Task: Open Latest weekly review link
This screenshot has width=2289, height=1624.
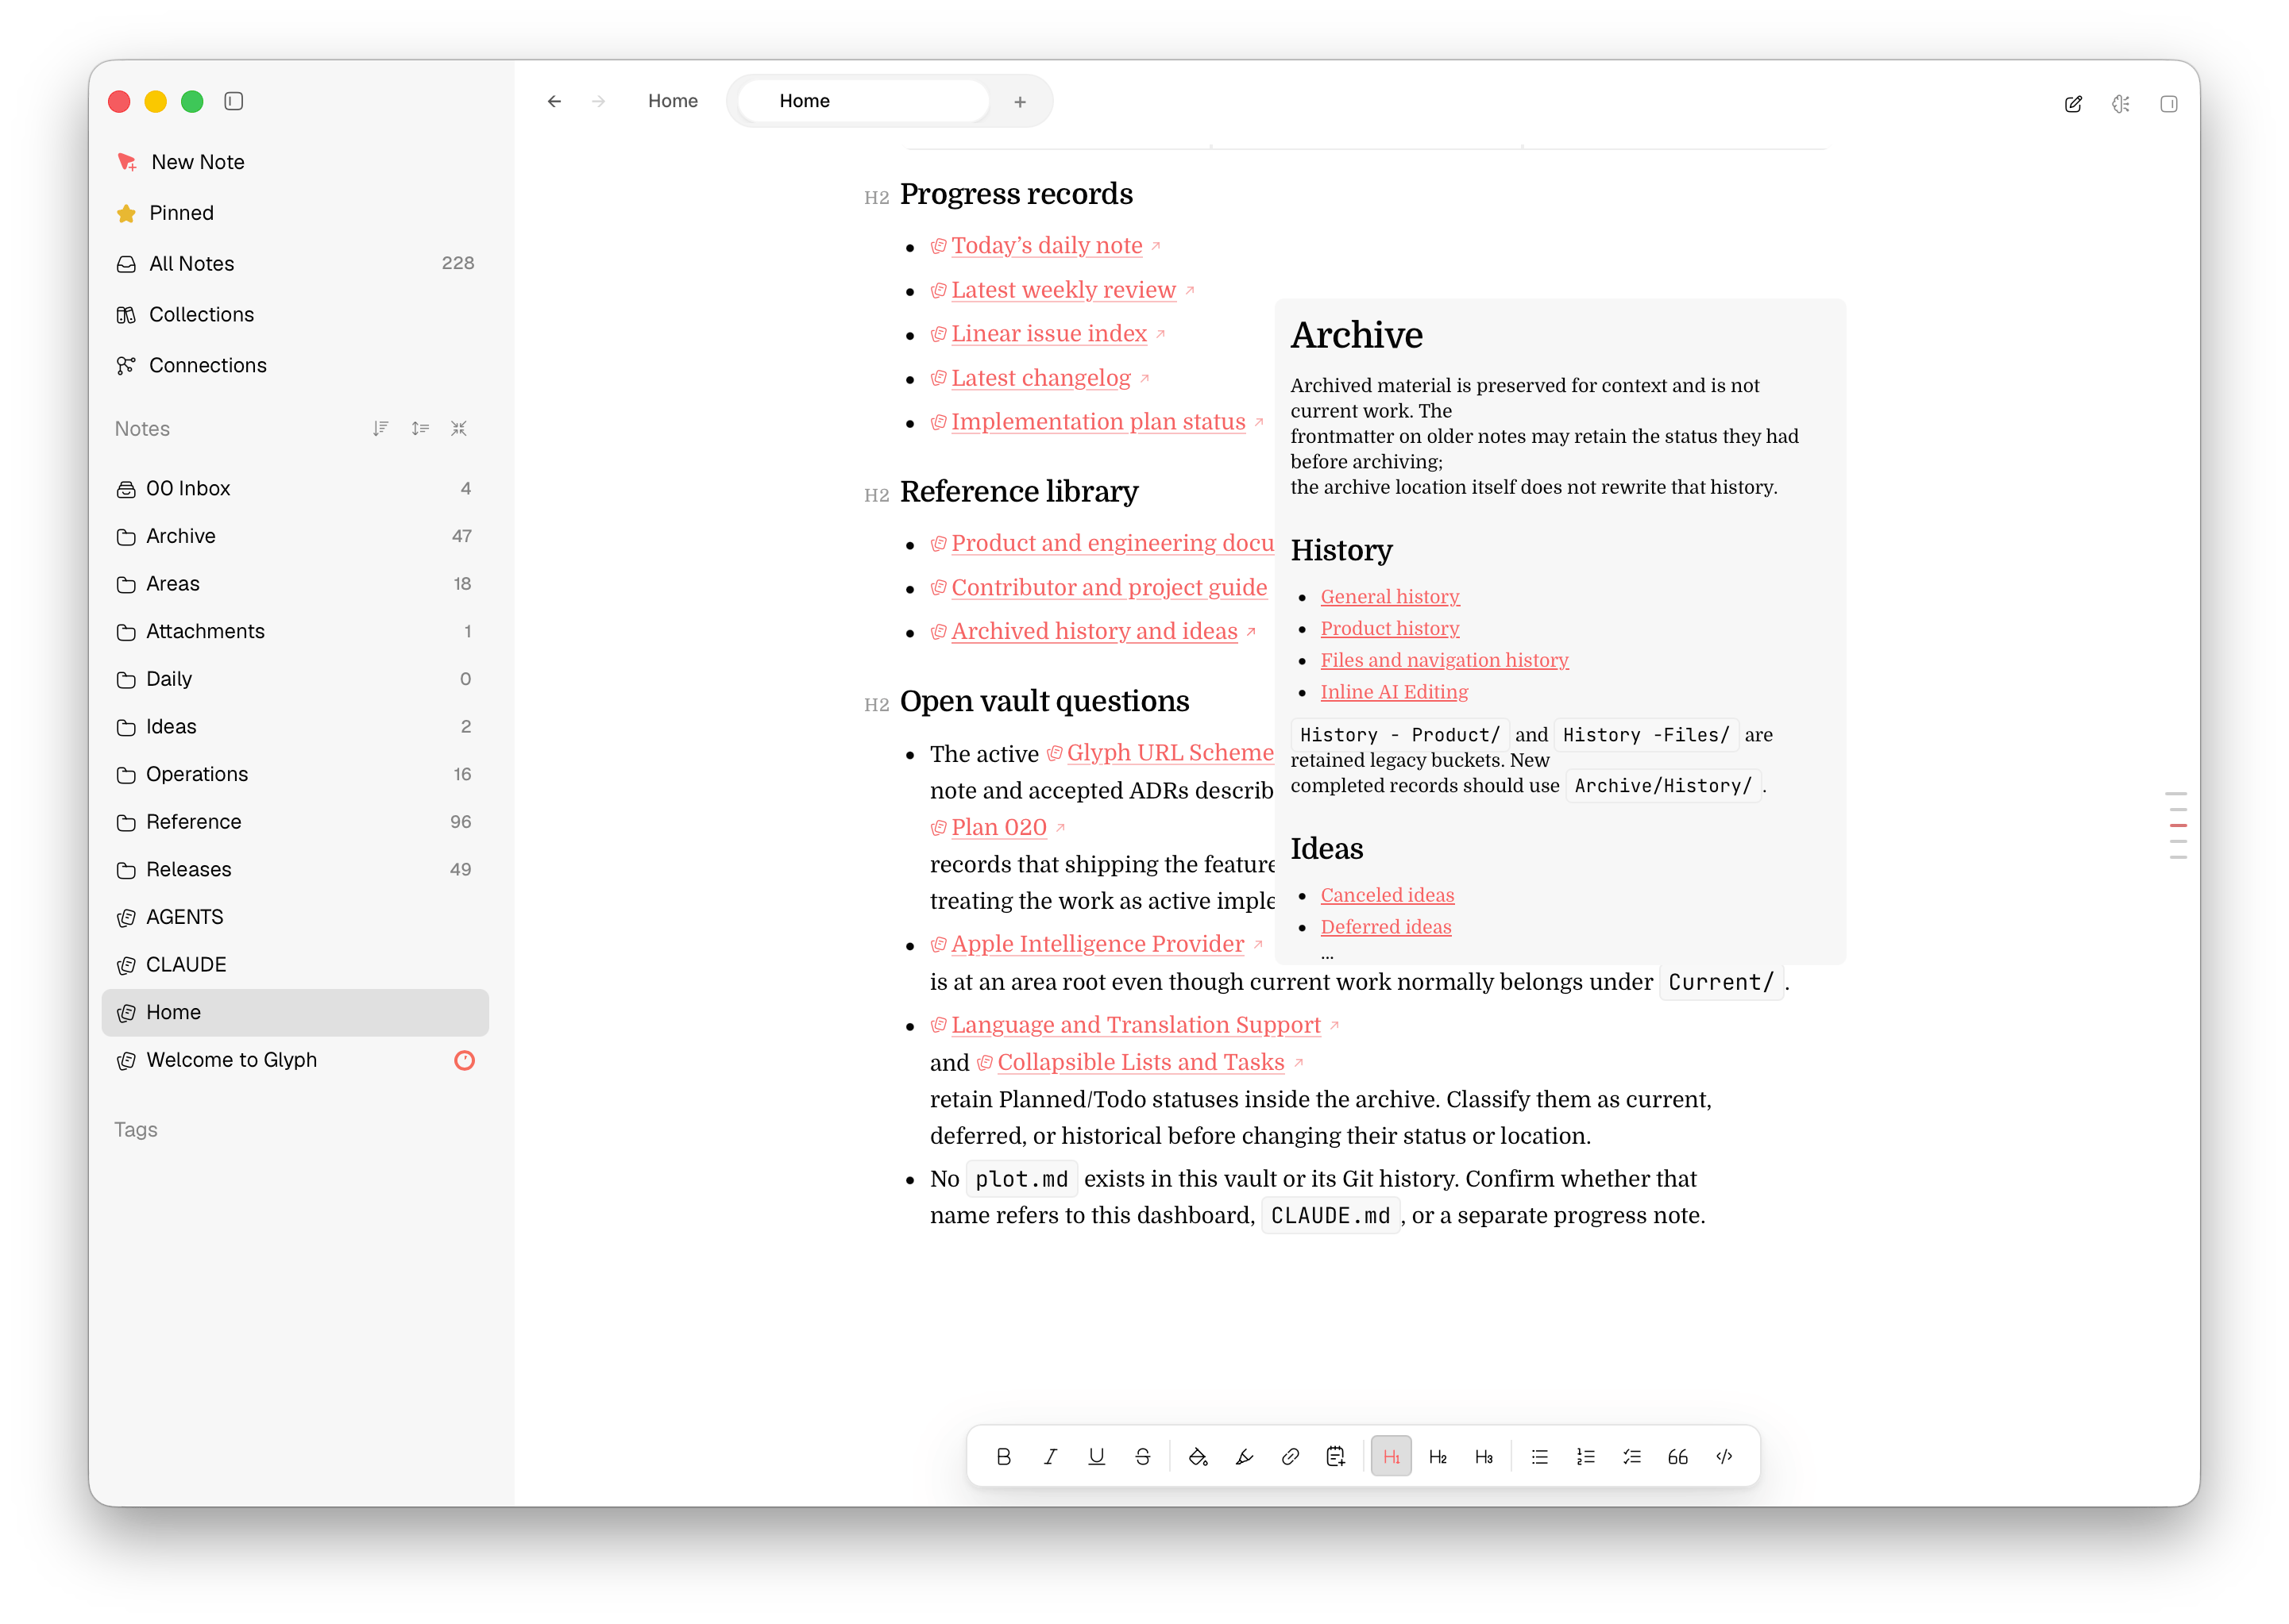Action: 1063,290
